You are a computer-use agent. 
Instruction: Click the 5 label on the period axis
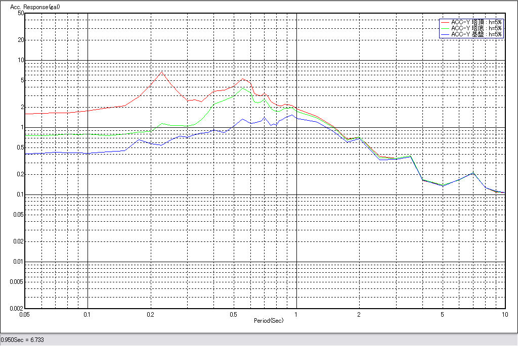pos(442,315)
